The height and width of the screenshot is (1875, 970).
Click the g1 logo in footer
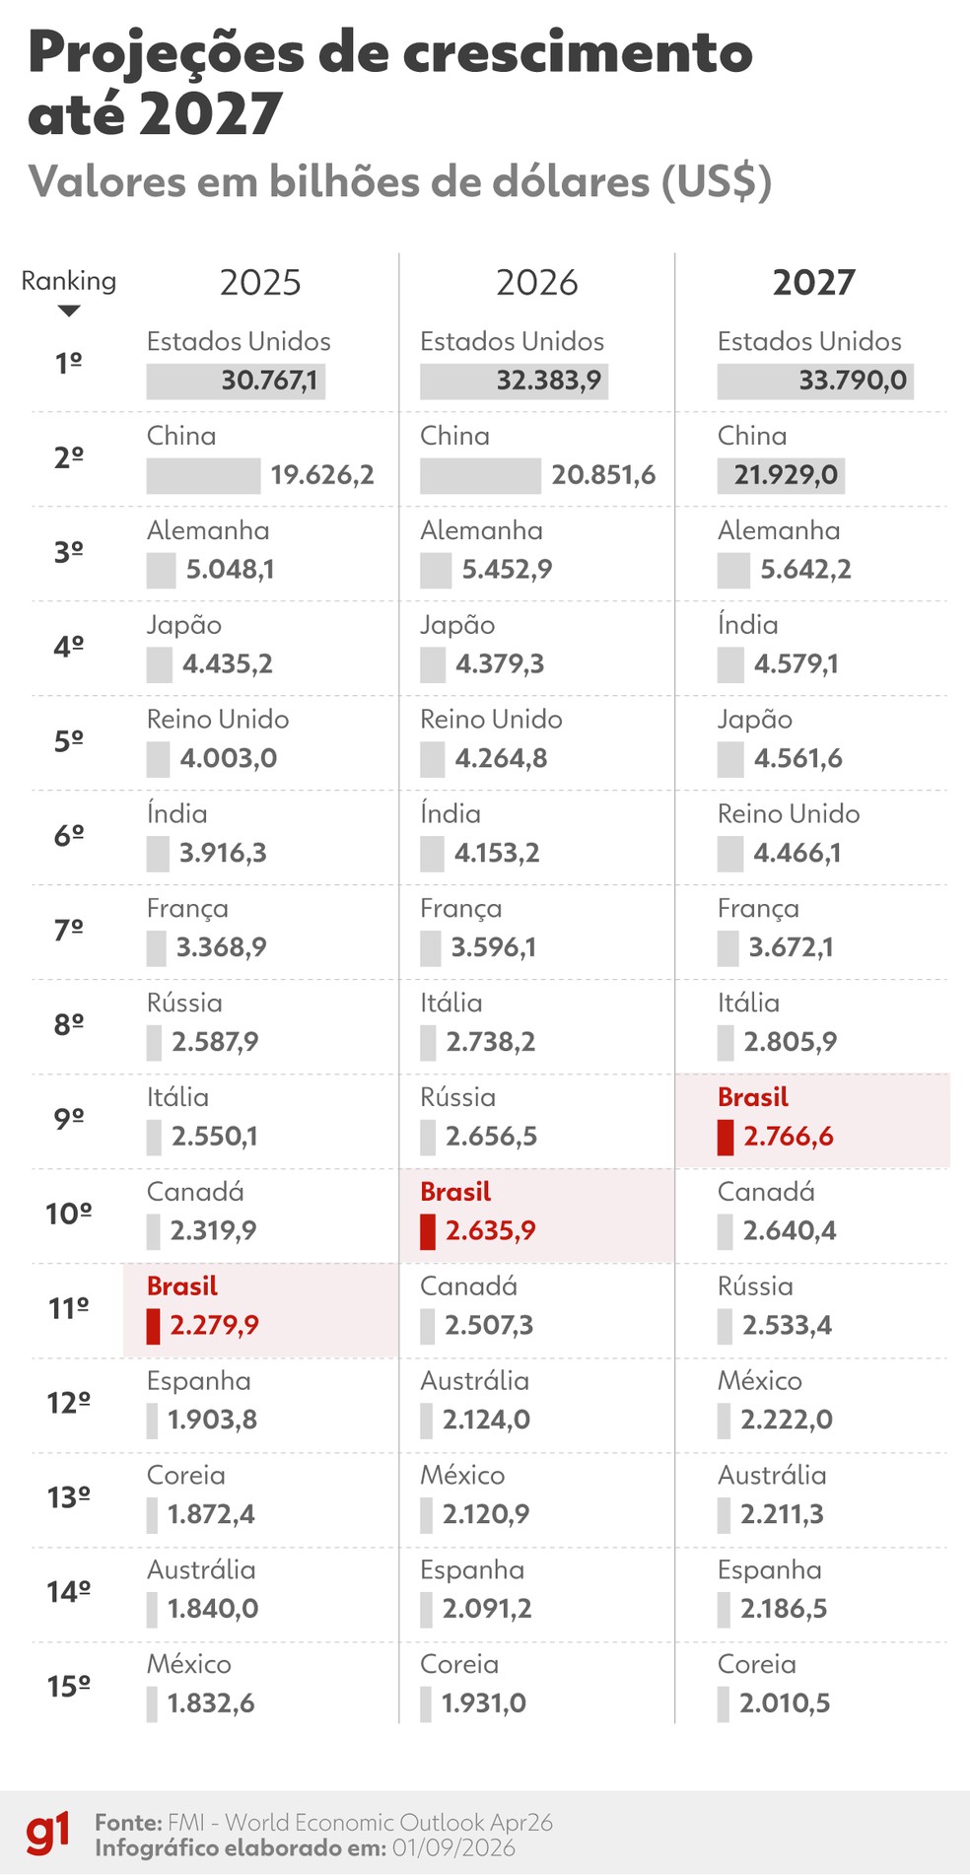[47, 1834]
